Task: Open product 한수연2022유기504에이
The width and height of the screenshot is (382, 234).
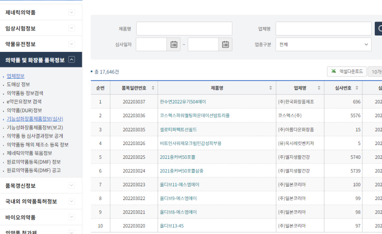Action: tap(183, 102)
